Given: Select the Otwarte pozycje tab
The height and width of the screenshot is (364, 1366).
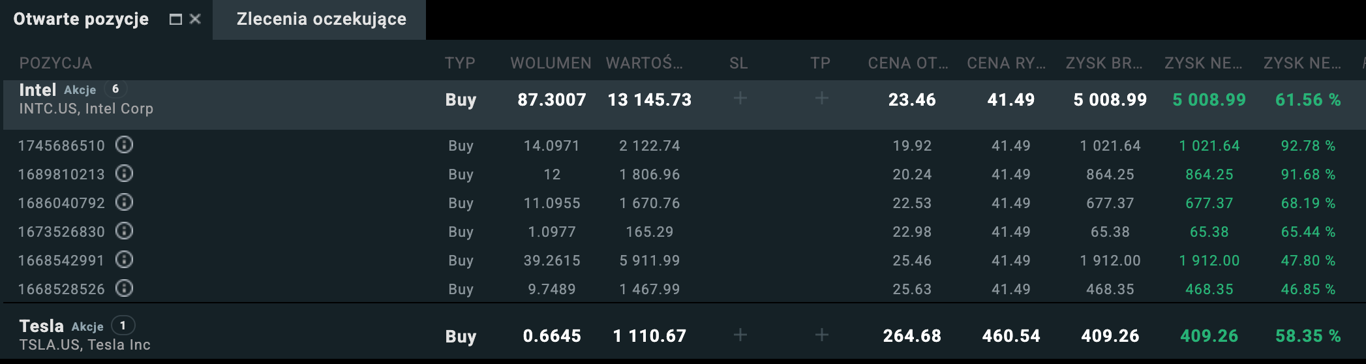Looking at the screenshot, I should click(x=81, y=20).
